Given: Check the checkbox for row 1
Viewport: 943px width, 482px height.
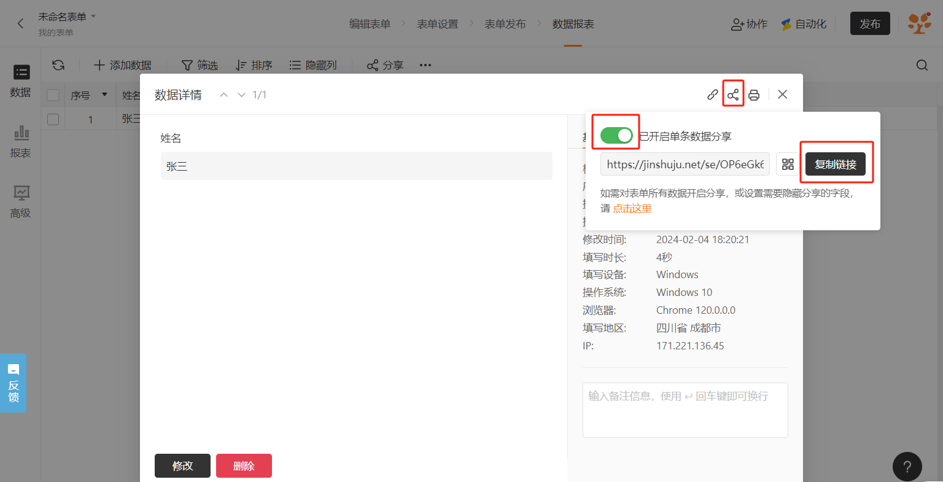Looking at the screenshot, I should [53, 119].
